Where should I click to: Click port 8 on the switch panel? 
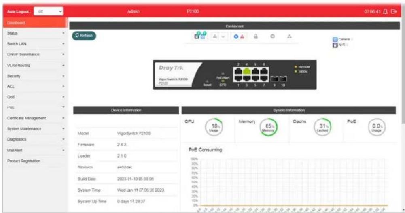click(264, 71)
